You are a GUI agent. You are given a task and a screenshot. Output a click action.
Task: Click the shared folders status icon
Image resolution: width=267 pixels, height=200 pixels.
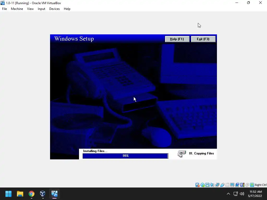[227, 185]
